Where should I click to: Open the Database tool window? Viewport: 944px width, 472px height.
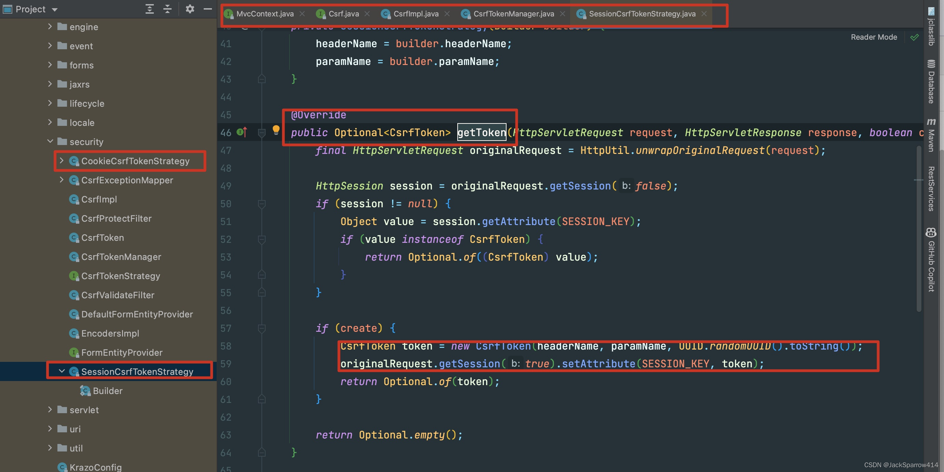coord(931,81)
